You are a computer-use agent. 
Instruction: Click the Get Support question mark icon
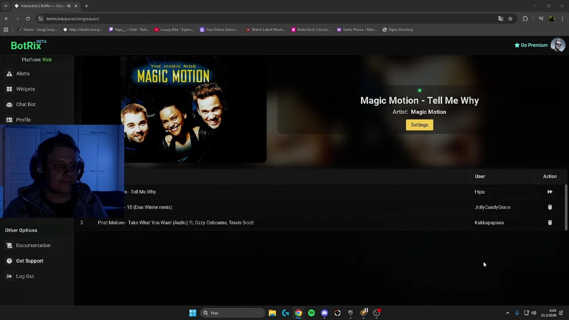(x=9, y=261)
